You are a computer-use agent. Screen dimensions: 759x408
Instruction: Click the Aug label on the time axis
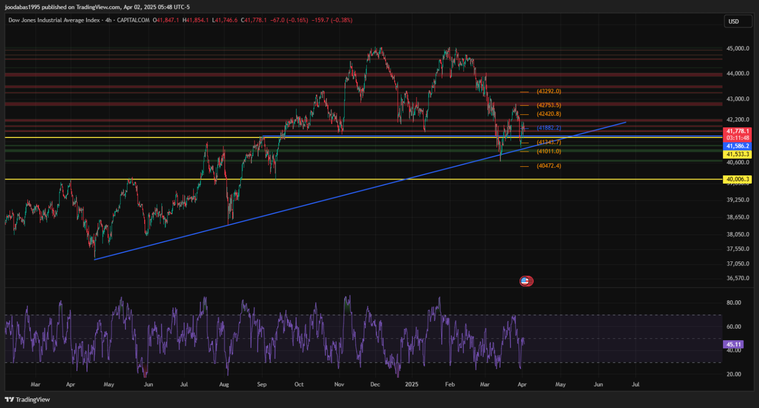pos(224,384)
